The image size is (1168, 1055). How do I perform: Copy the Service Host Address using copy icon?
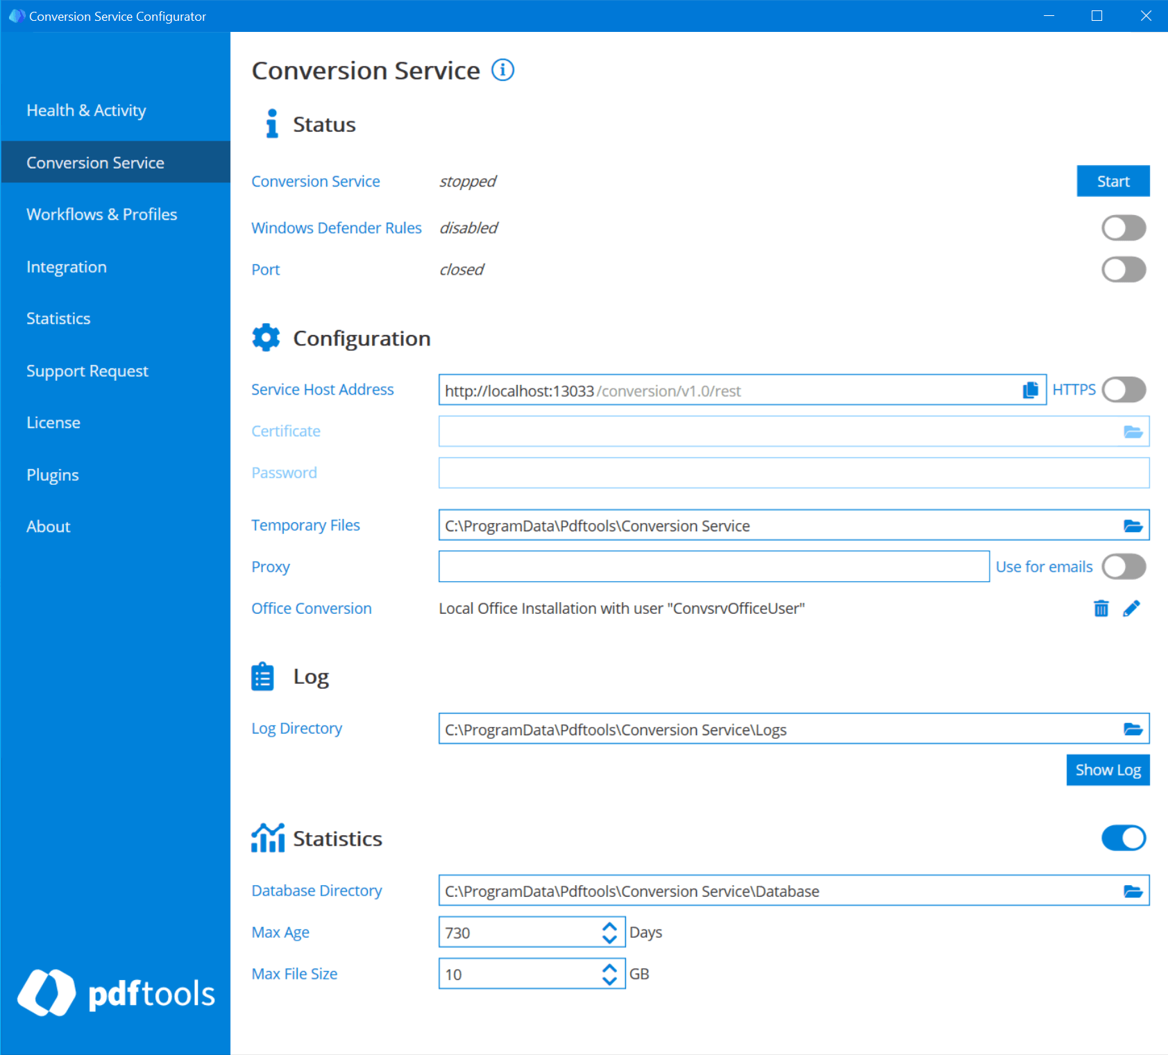pos(1030,389)
